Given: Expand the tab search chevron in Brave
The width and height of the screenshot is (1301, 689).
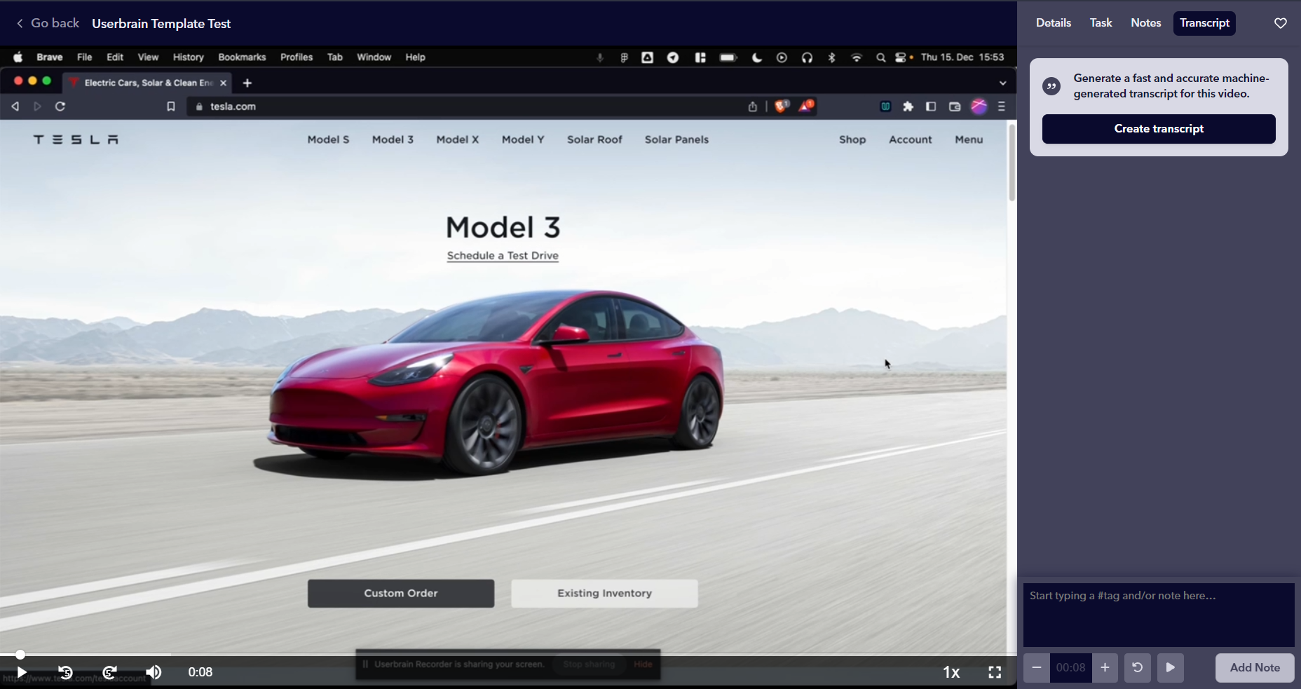Looking at the screenshot, I should pos(1003,83).
